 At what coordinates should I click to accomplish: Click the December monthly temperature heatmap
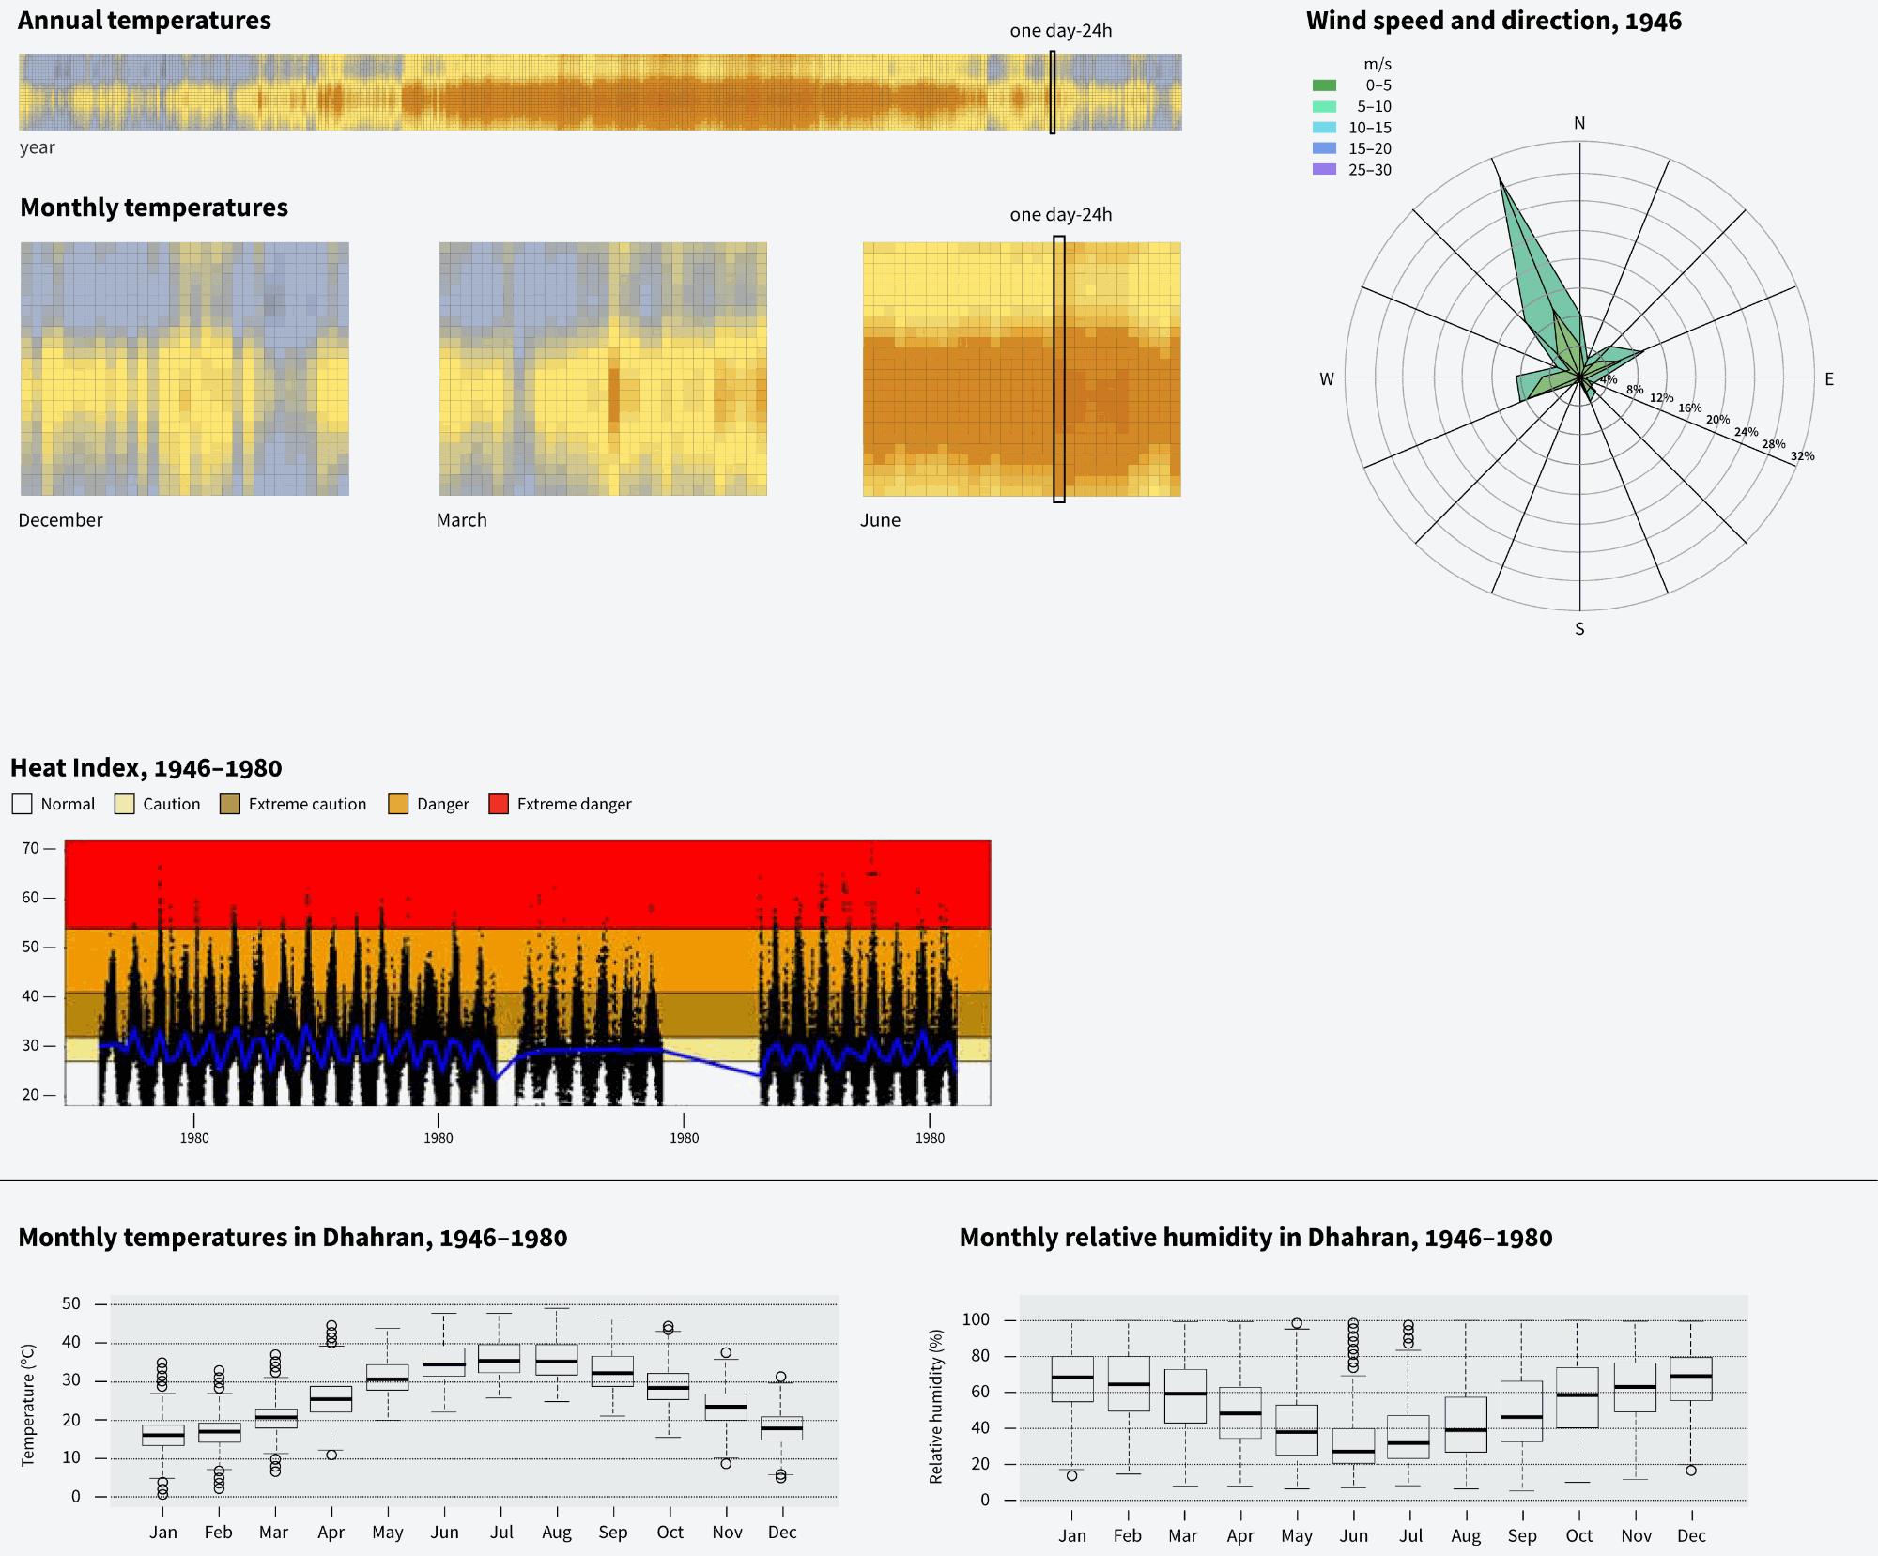(x=185, y=369)
